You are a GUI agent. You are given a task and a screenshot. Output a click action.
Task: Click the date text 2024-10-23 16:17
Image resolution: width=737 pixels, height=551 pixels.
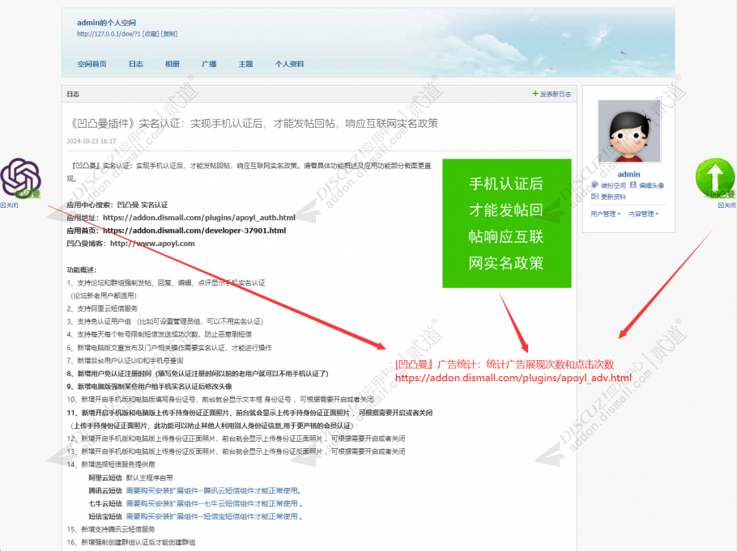point(92,141)
